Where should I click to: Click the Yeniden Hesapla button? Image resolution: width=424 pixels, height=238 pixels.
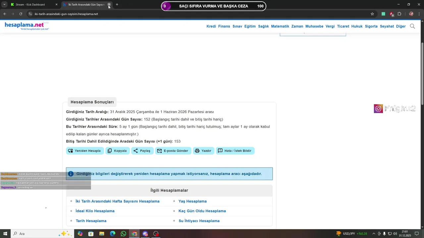pyautogui.click(x=84, y=151)
